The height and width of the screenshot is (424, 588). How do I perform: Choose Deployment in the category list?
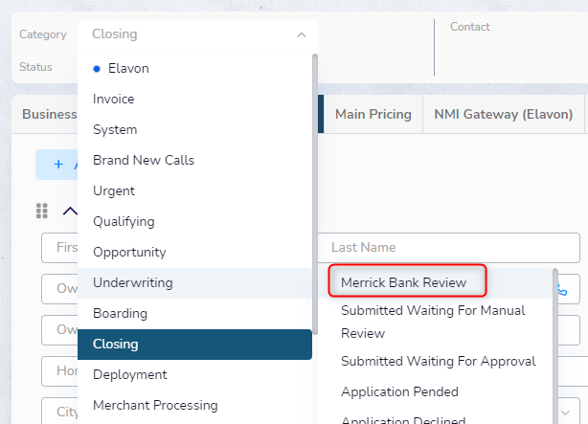click(130, 374)
